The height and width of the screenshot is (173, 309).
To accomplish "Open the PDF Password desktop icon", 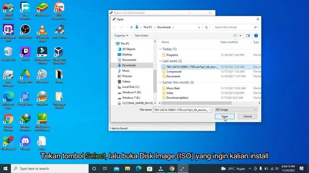I will point(59,11).
